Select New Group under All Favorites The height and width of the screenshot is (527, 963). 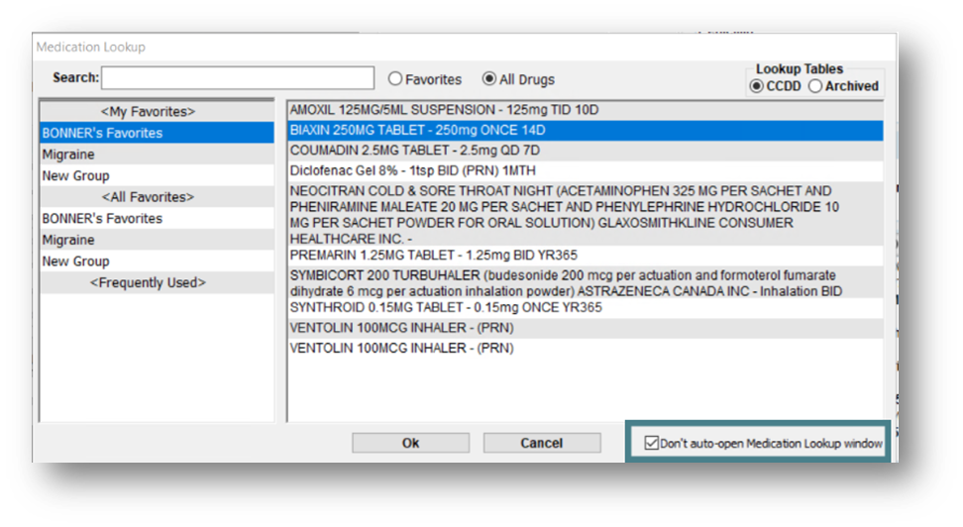click(157, 262)
